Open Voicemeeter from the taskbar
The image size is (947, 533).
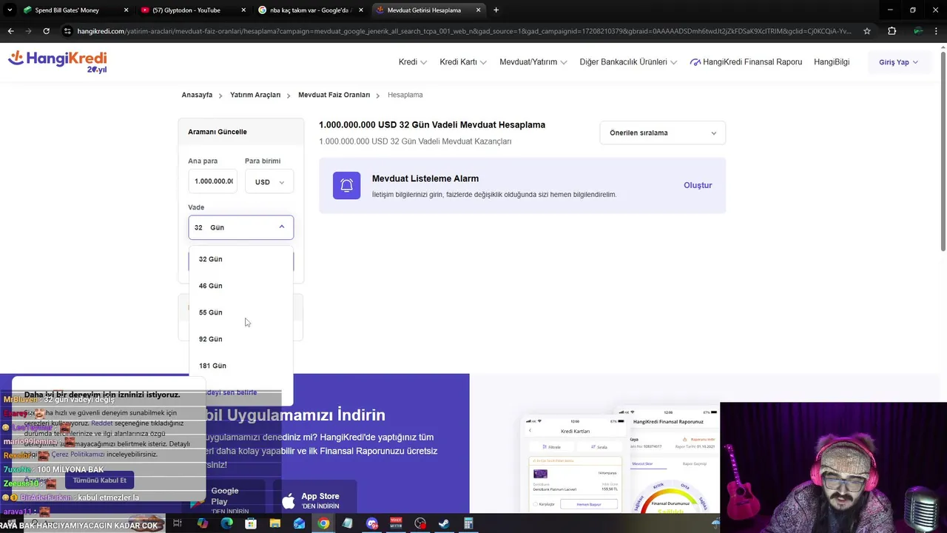click(396, 523)
